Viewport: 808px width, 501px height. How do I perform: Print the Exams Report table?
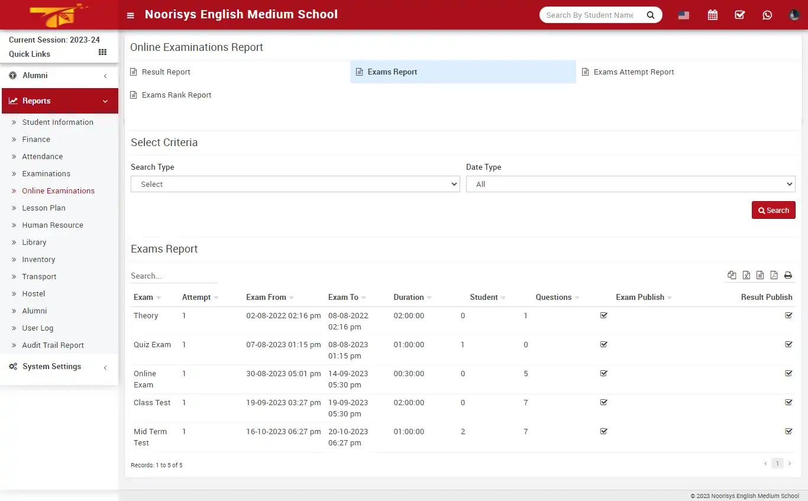pyautogui.click(x=787, y=275)
